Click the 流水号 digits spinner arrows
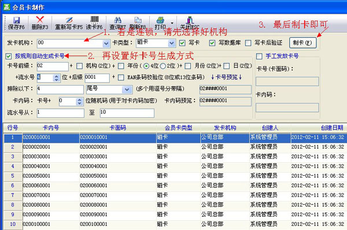This screenshot has height=230, width=347. (57, 78)
